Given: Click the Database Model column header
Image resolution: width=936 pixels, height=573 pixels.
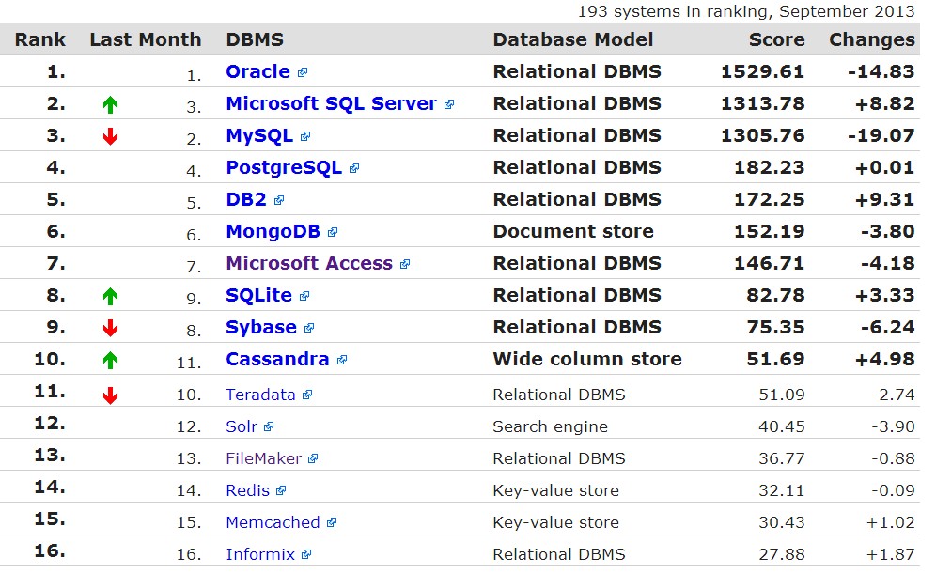Looking at the screenshot, I should [x=573, y=39].
